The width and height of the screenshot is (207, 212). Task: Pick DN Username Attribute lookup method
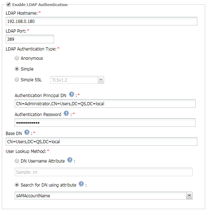point(17,161)
